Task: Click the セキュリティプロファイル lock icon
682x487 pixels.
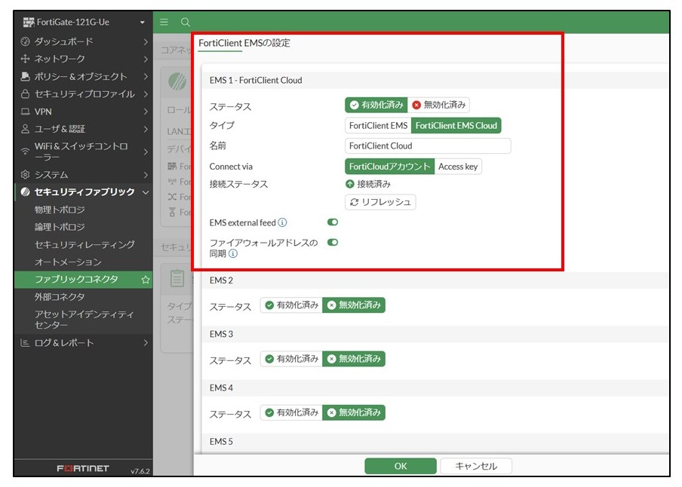Action: click(25, 94)
